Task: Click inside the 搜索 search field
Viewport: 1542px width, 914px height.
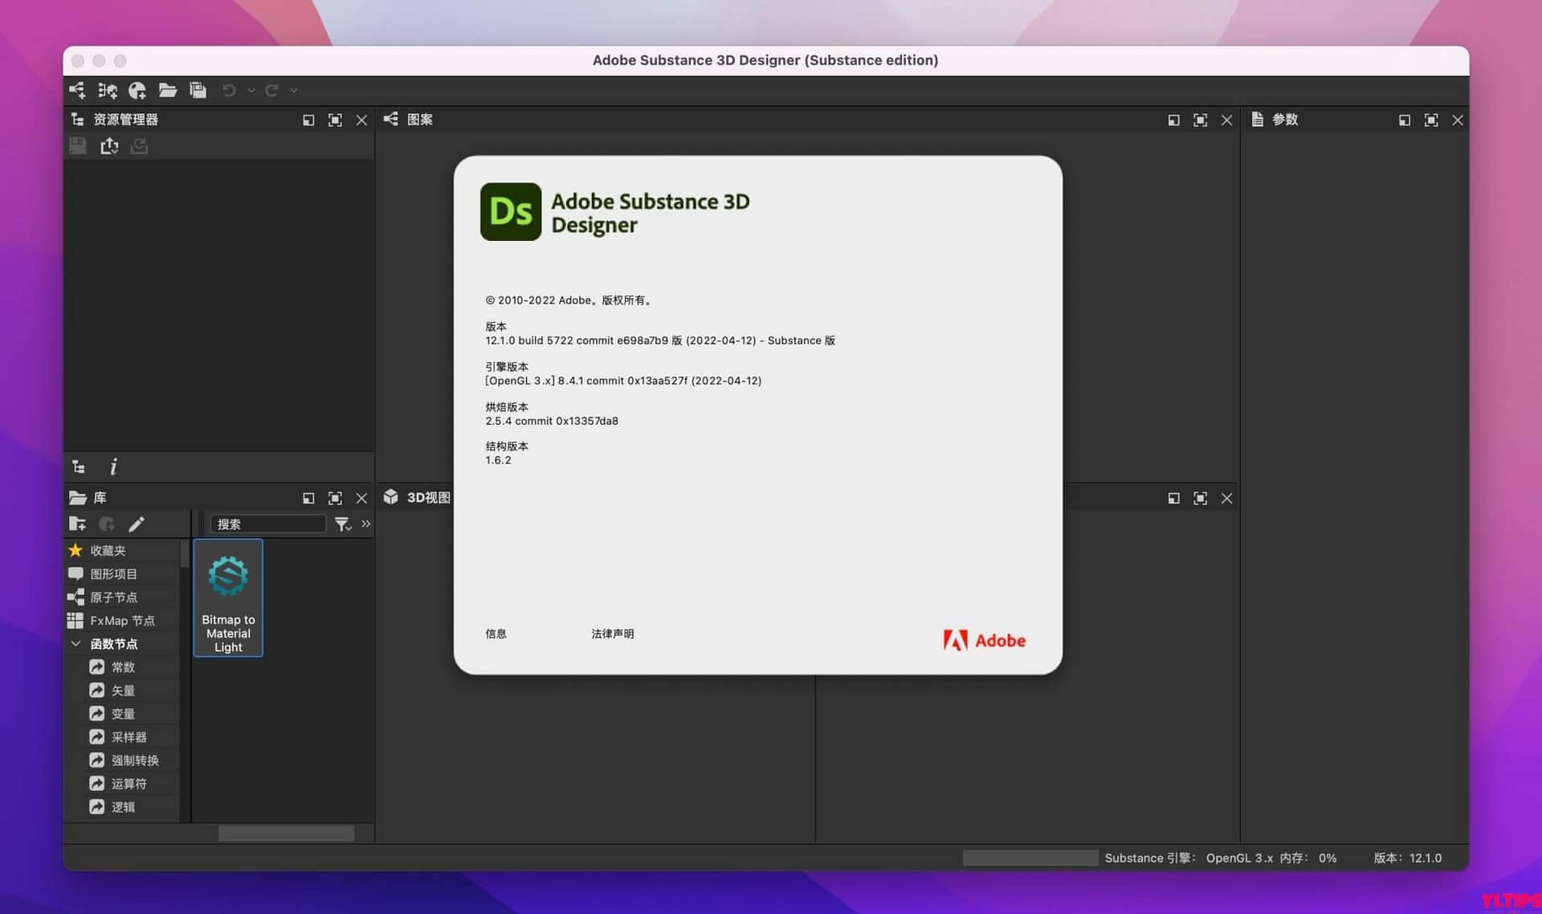Action: 269,524
